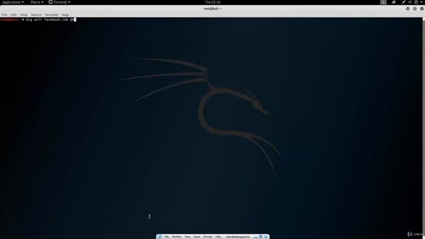The width and height of the screenshot is (425, 239).
Task: Minimize the root@kali terminal window
Action: (x=408, y=9)
